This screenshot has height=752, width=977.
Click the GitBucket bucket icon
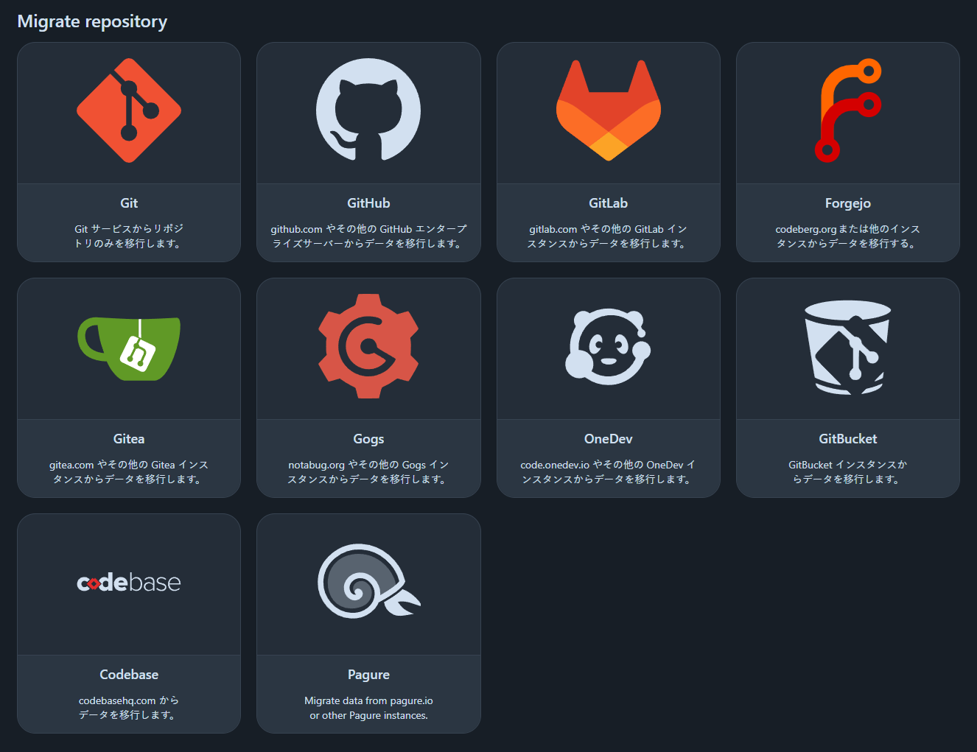pos(848,347)
